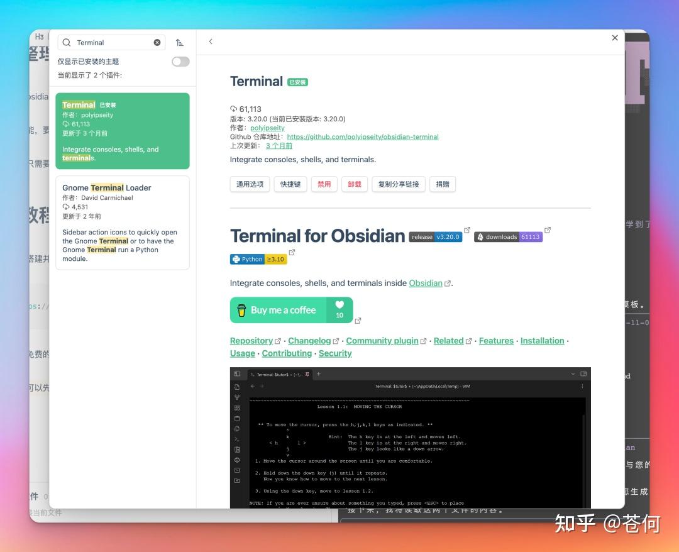Open the external link icon beside the Python badge
Image resolution: width=679 pixels, height=552 pixels.
coord(292,252)
